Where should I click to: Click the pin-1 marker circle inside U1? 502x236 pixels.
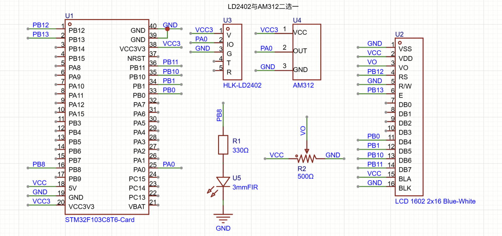(70, 24)
